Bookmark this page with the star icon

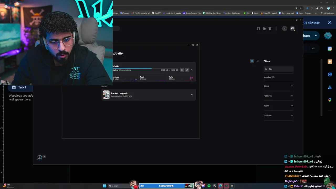(x=300, y=8)
